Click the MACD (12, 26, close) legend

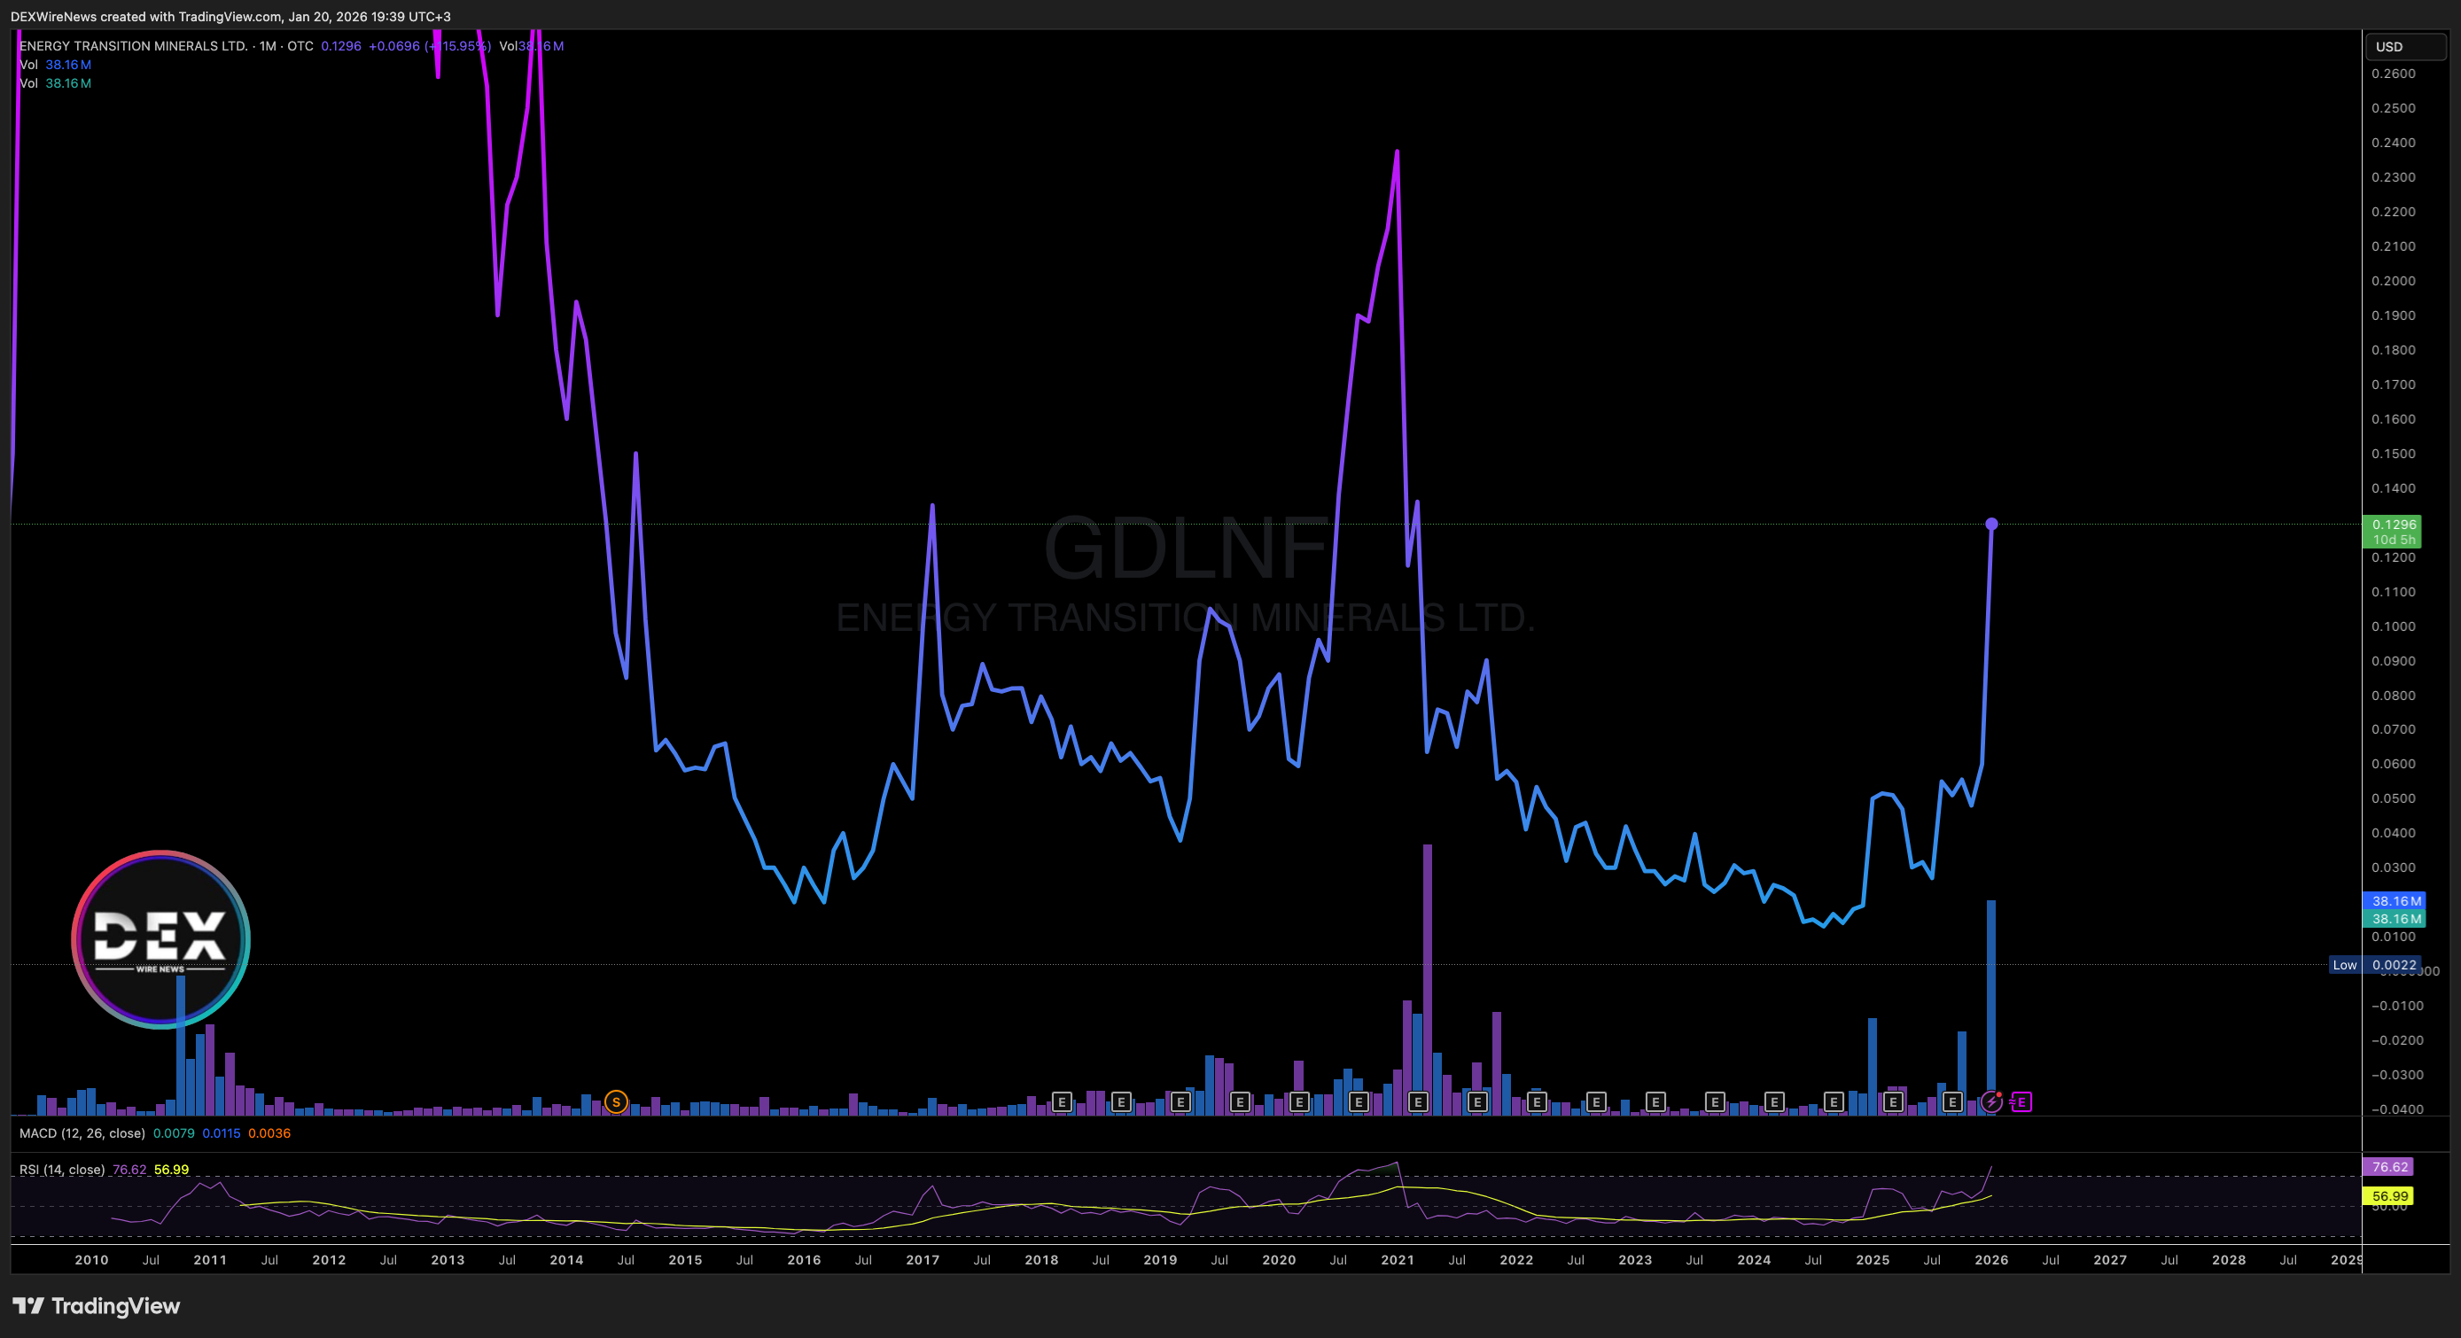pyautogui.click(x=82, y=1133)
